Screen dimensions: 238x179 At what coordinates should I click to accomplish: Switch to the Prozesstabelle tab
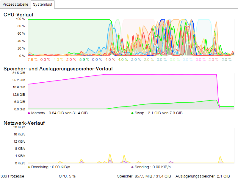click(15, 4)
